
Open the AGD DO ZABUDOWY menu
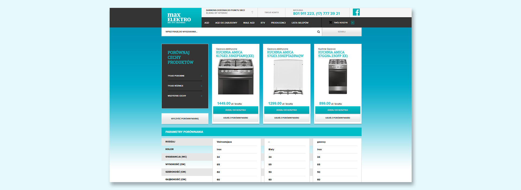(x=226, y=23)
